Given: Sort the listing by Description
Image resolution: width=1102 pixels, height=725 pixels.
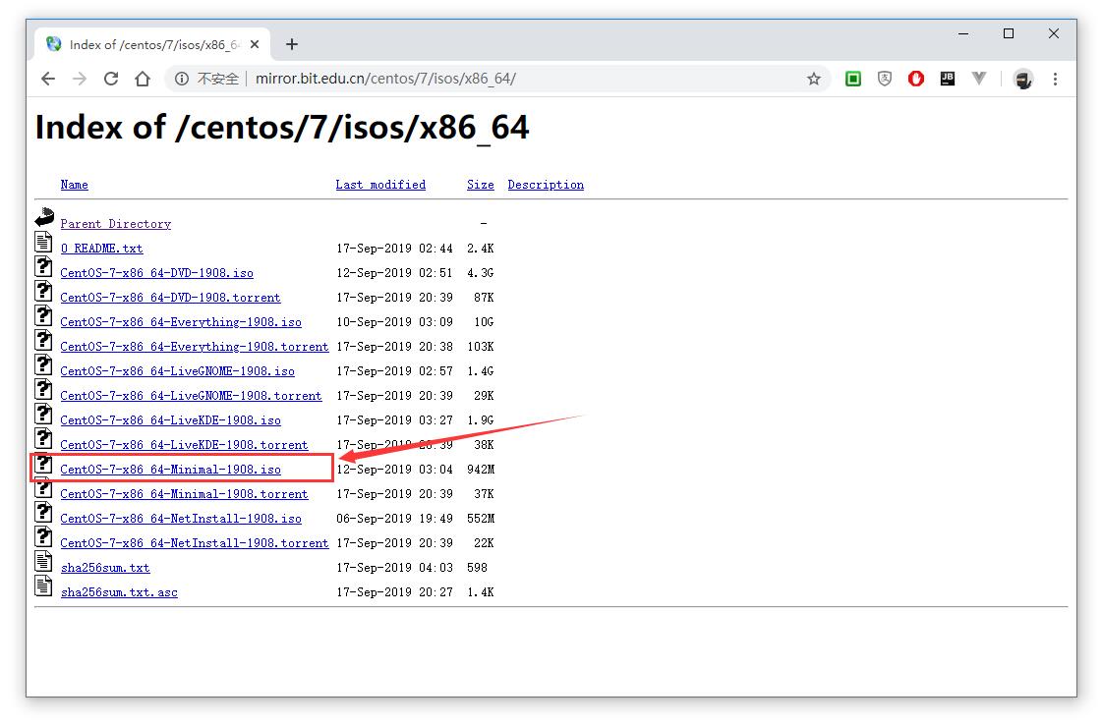Looking at the screenshot, I should (x=546, y=184).
